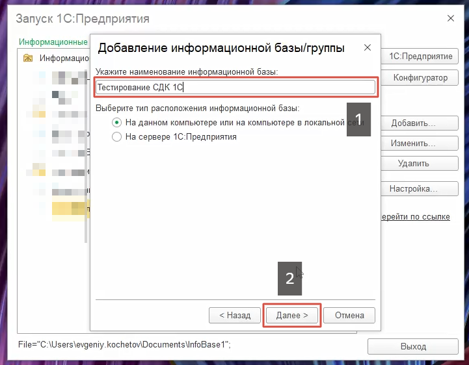Click the folder icon beside Информационные базы
Image resolution: width=469 pixels, height=365 pixels.
(x=27, y=58)
